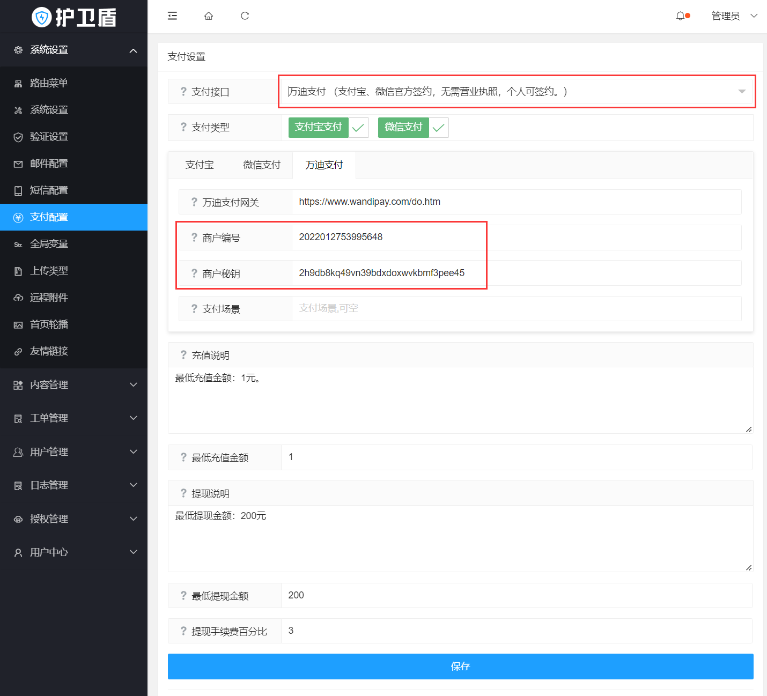Viewport: 767px width, 696px height.
Task: Click the 支付配置 yen icon
Action: [18, 217]
